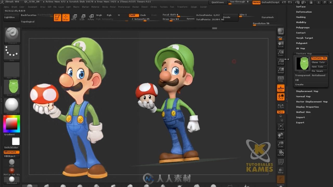Toggle PolyF polyframe display
The width and height of the screenshot is (333, 187).
click(x=281, y=162)
